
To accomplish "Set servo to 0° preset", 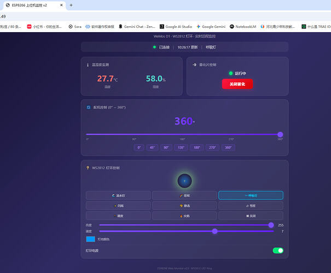I will tap(139, 147).
